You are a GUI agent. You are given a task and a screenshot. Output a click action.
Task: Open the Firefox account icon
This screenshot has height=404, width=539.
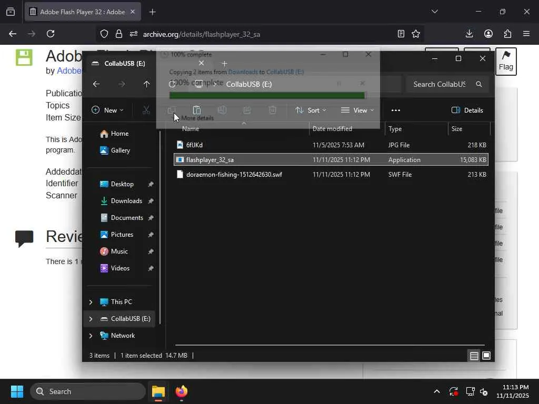point(488,34)
